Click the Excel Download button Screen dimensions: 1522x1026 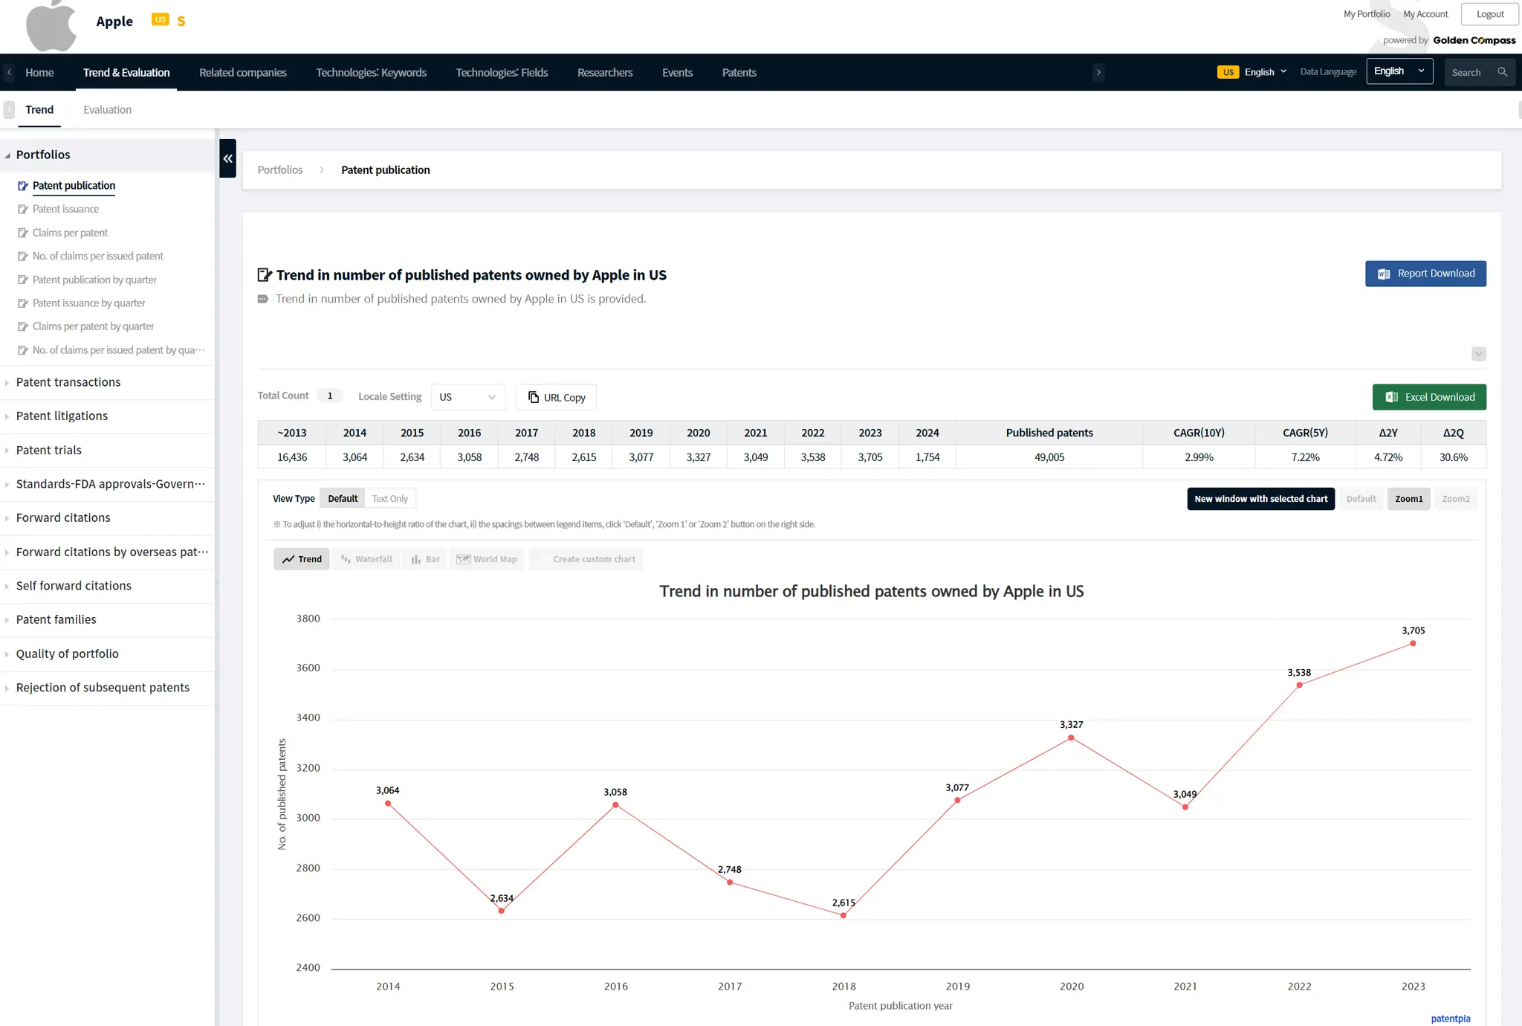[x=1428, y=397]
